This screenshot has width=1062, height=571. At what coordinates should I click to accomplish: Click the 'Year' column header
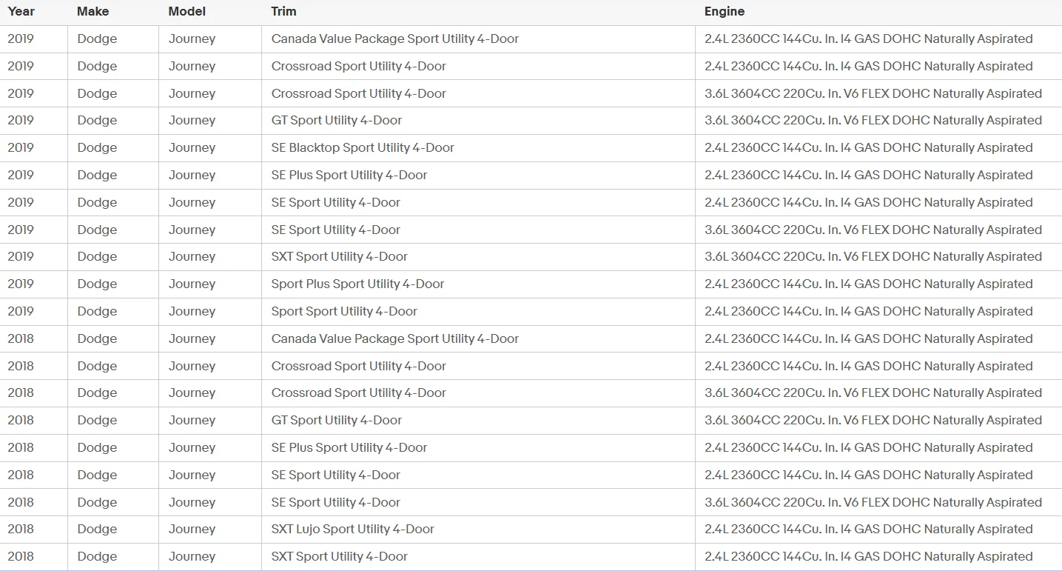click(x=21, y=11)
